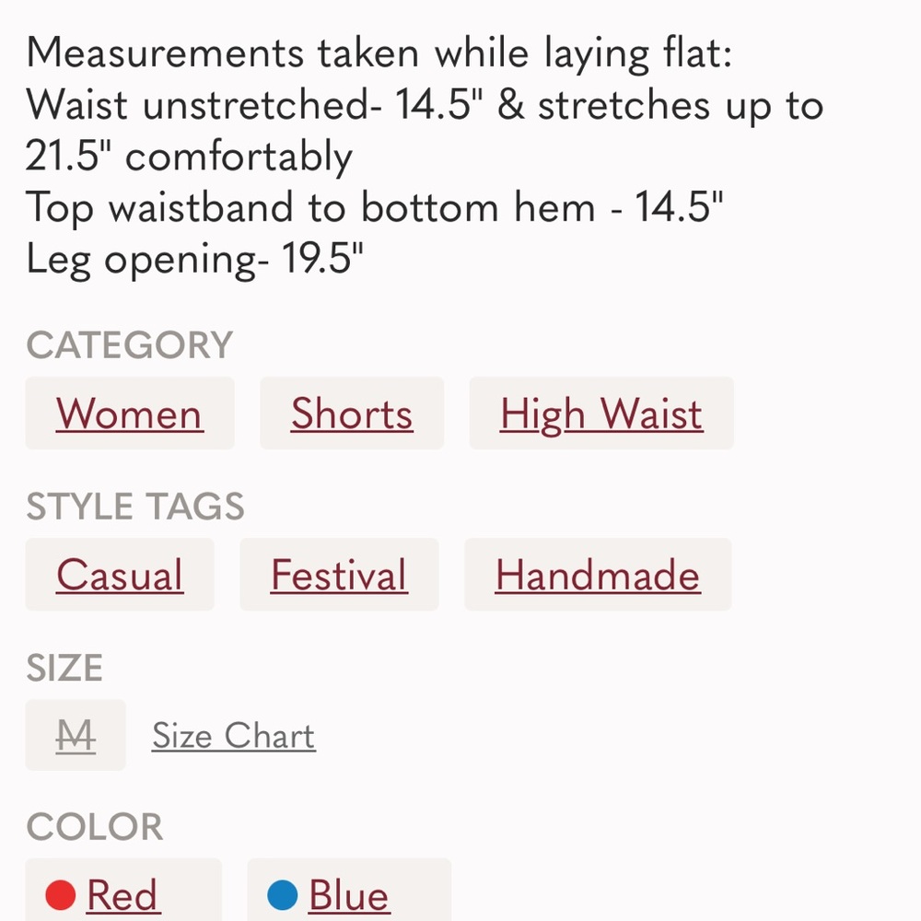The width and height of the screenshot is (921, 921).
Task: Click the red color dot
Action: point(61,892)
